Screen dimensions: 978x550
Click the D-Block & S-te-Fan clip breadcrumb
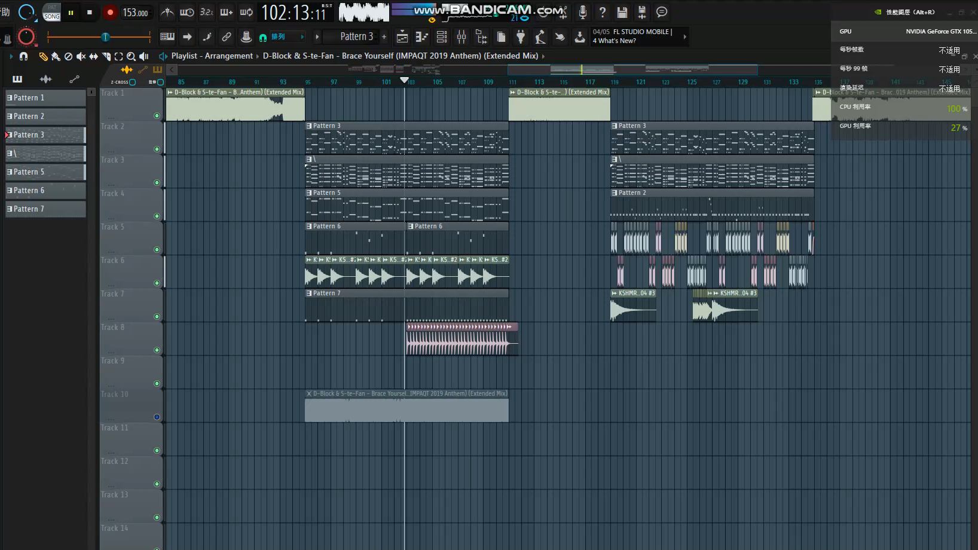[x=401, y=56]
